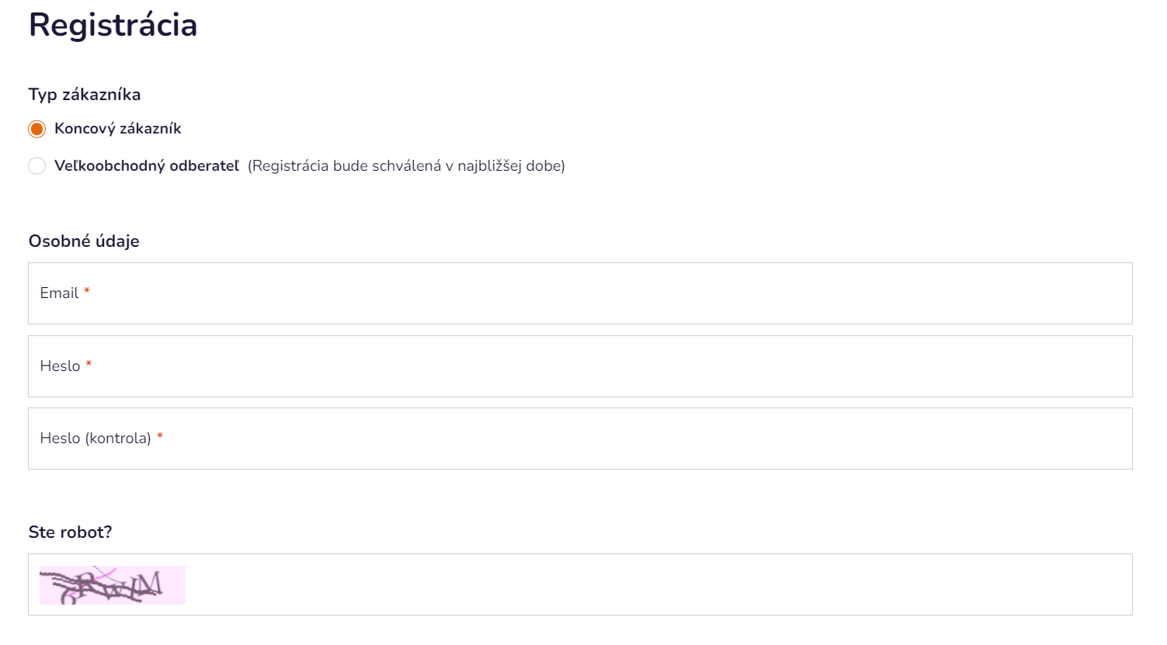The width and height of the screenshot is (1167, 645).
Task: Choose the Veľkoobchodný odberateľ radio option
Action: [36, 166]
